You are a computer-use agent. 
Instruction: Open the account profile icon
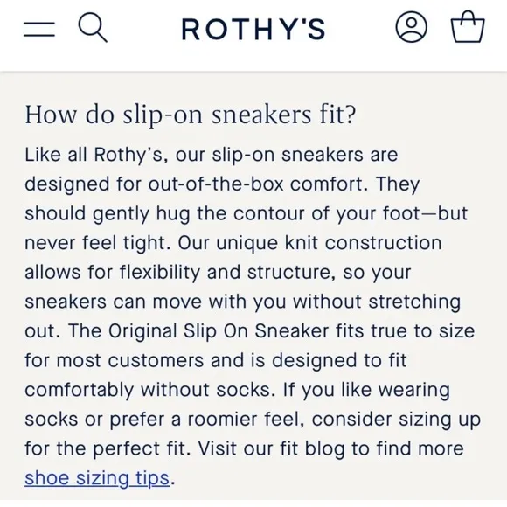click(411, 27)
